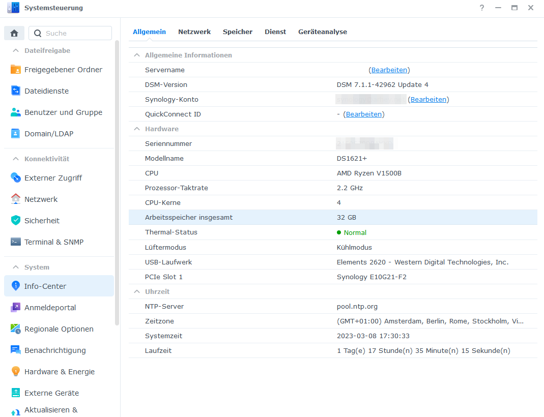Open Regionale Optionen label

[x=59, y=329]
